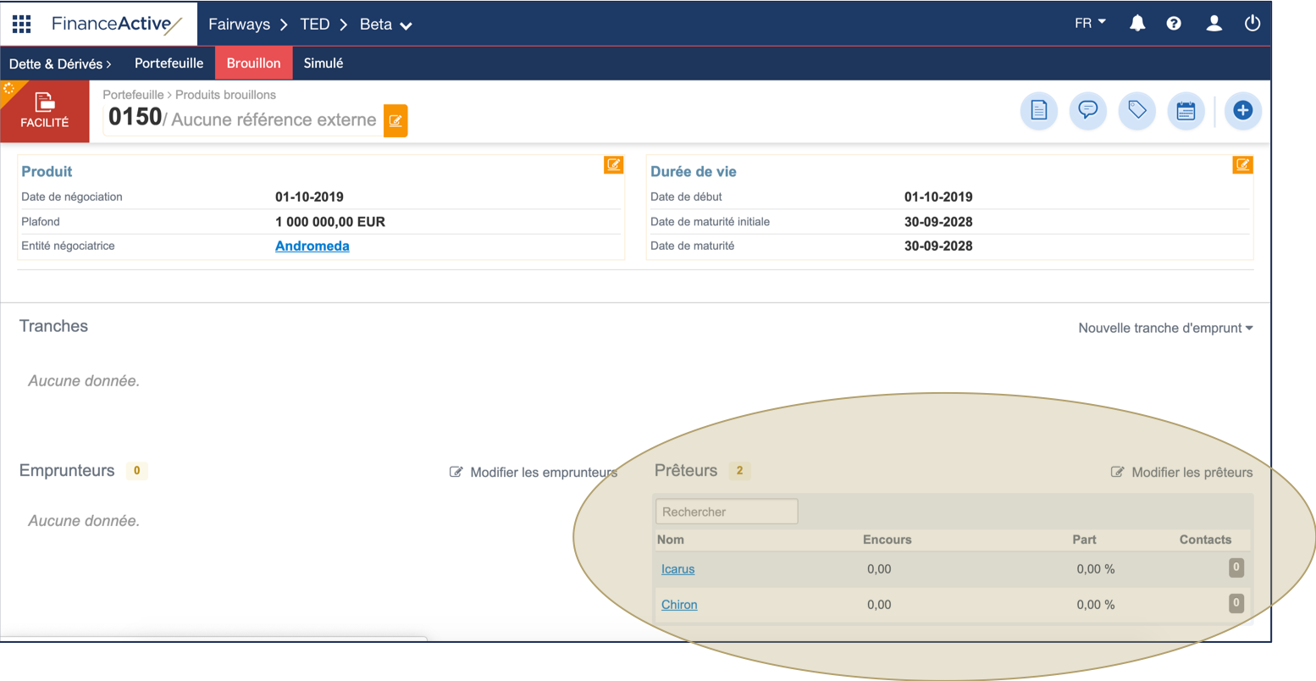Click the user profile icon
1316x681 pixels.
point(1214,24)
